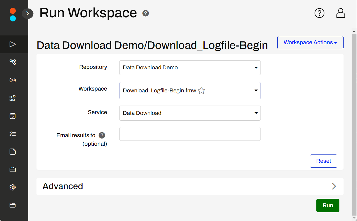Open Projects via the briefcase sidebar icon
The width and height of the screenshot is (357, 221).
tap(13, 170)
